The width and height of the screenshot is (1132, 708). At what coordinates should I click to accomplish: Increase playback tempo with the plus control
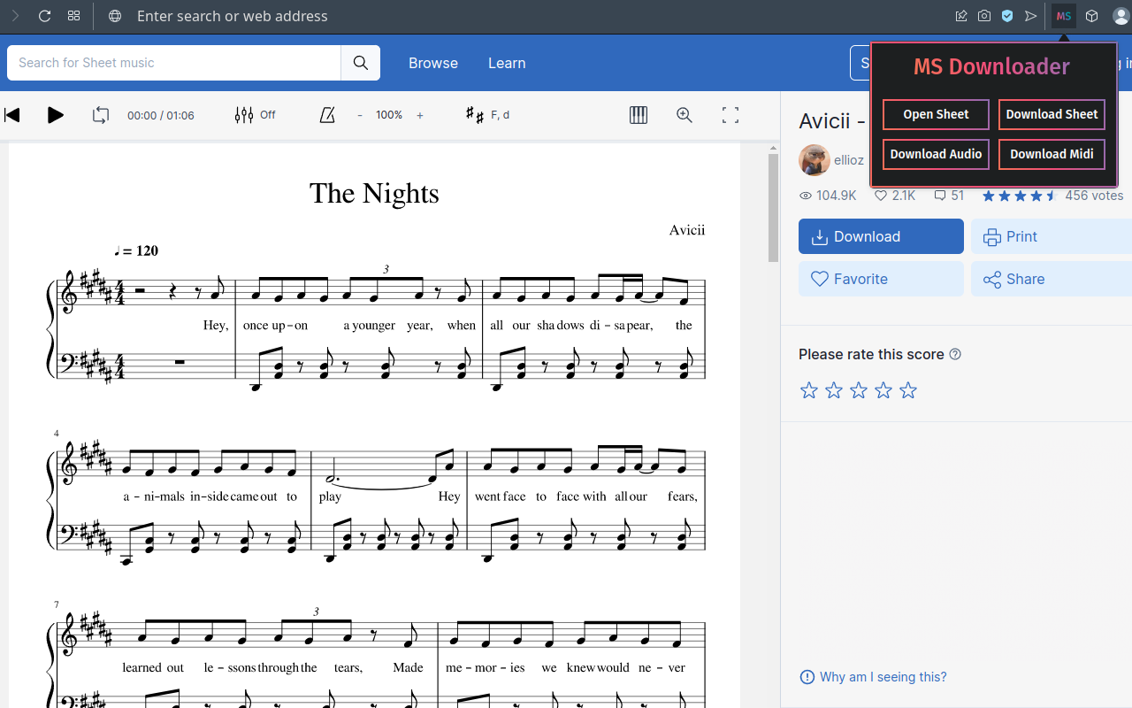pos(419,115)
